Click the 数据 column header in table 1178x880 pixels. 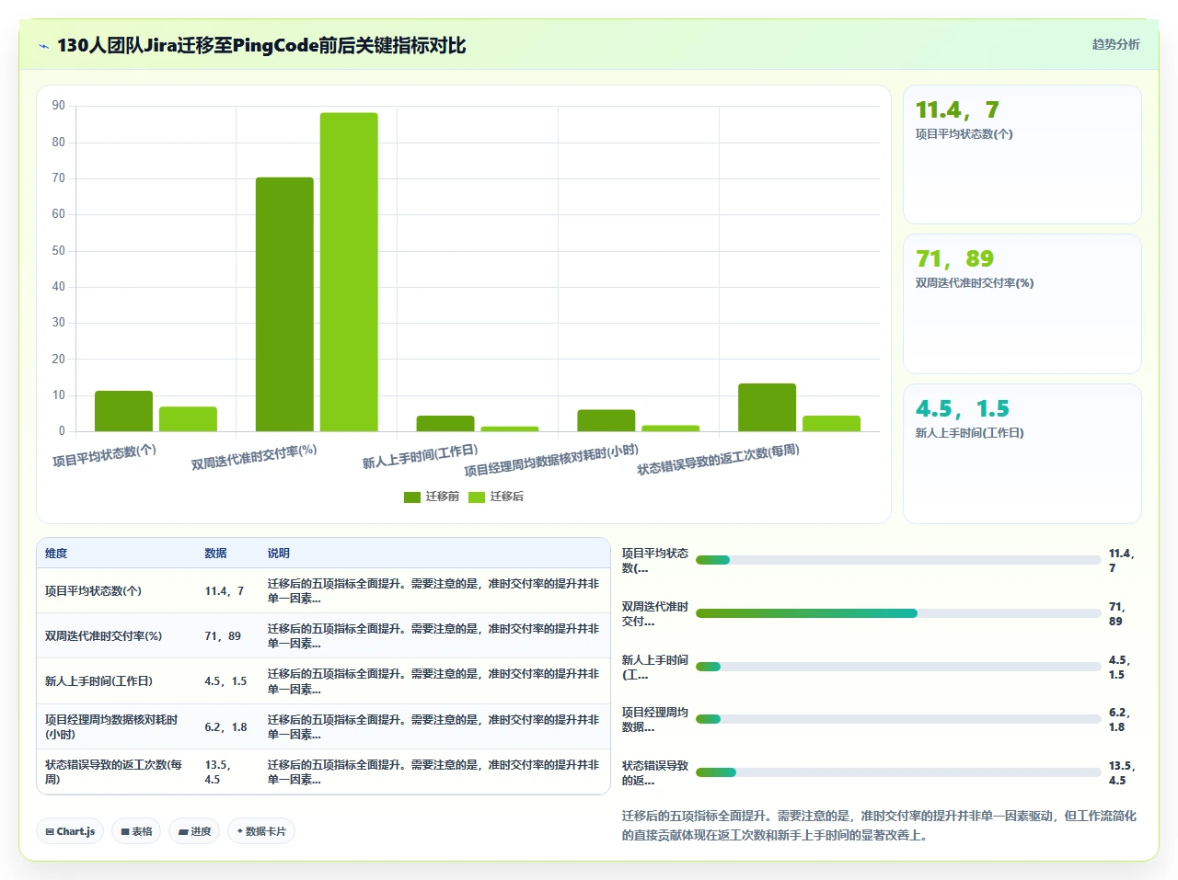[215, 554]
